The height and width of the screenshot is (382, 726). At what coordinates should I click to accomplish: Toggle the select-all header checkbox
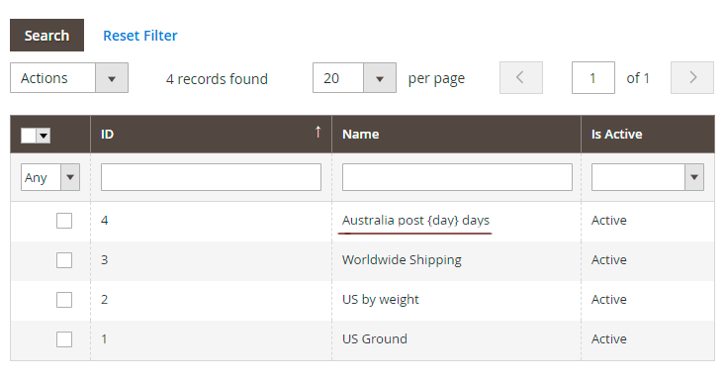(x=29, y=136)
